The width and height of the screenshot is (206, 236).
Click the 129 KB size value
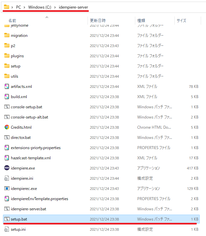[x=193, y=189]
